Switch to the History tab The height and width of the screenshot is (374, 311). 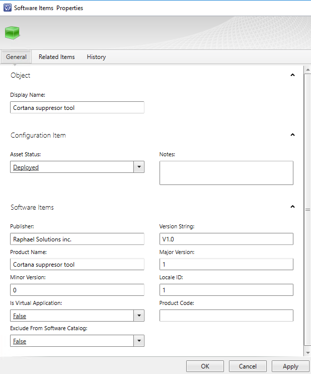click(96, 57)
